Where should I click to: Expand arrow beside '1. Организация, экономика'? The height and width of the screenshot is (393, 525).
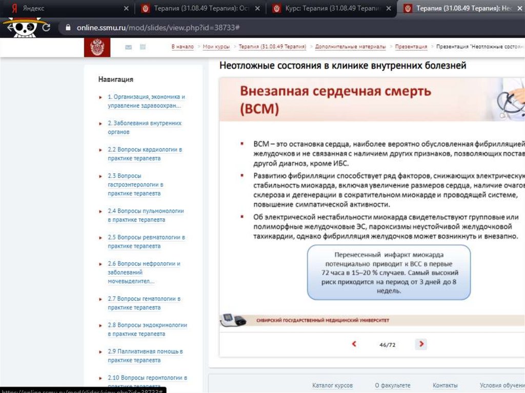click(x=100, y=97)
